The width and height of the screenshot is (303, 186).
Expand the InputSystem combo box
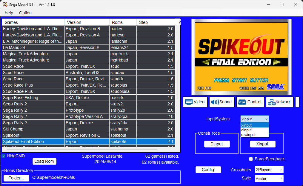click(x=254, y=119)
